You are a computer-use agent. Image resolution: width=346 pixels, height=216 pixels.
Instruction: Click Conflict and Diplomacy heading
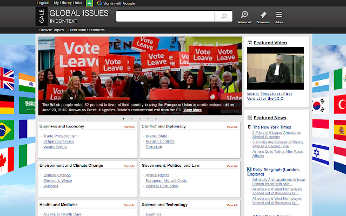point(163,126)
